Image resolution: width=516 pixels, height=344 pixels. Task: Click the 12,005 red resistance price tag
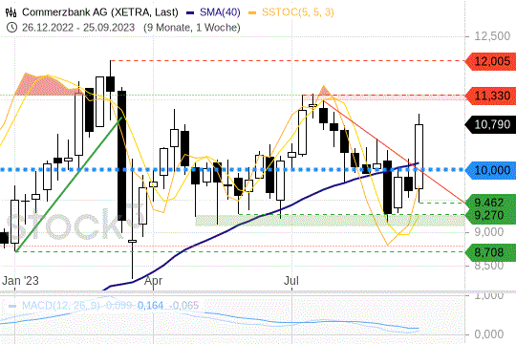click(x=490, y=61)
